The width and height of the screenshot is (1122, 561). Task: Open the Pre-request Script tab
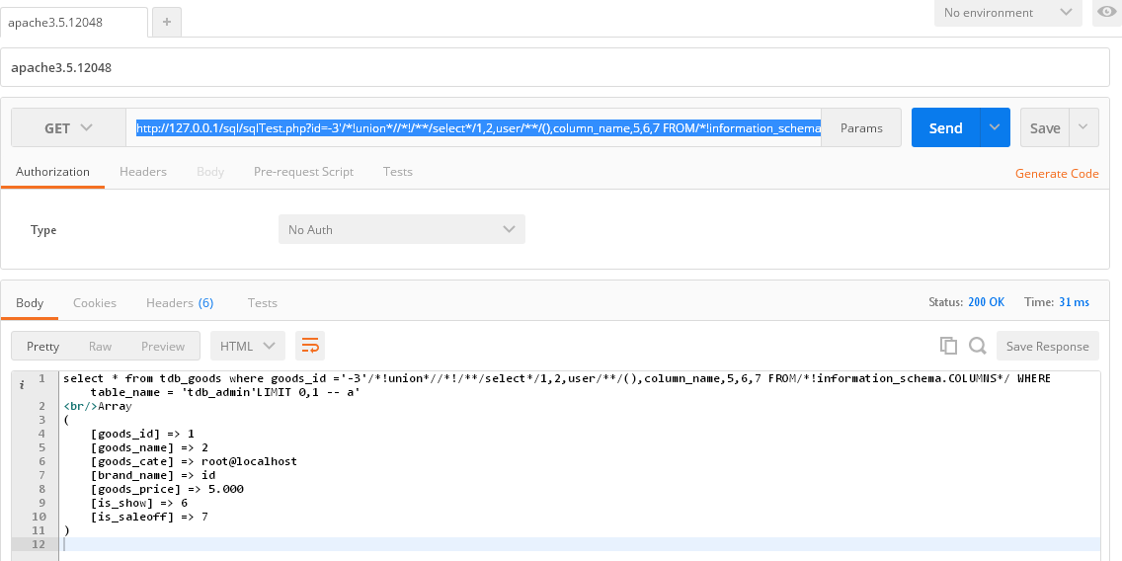tap(303, 172)
